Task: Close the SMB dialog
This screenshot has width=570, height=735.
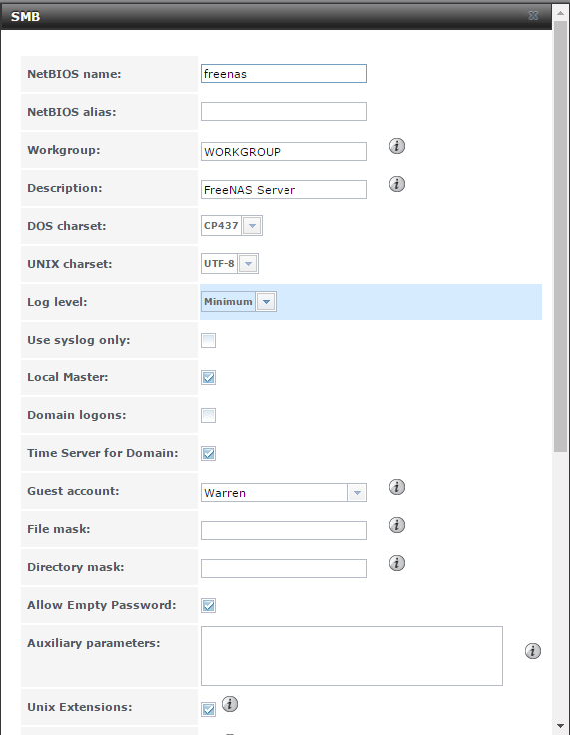Action: coord(533,15)
